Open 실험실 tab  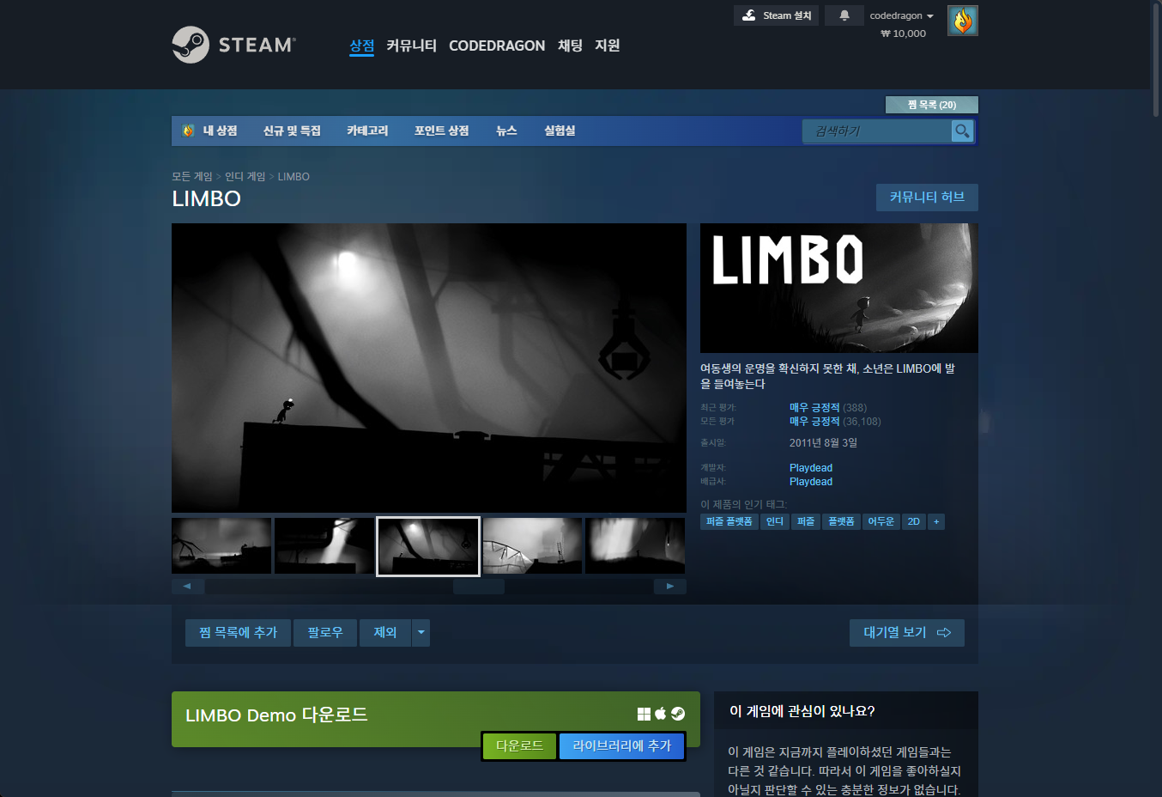point(560,131)
